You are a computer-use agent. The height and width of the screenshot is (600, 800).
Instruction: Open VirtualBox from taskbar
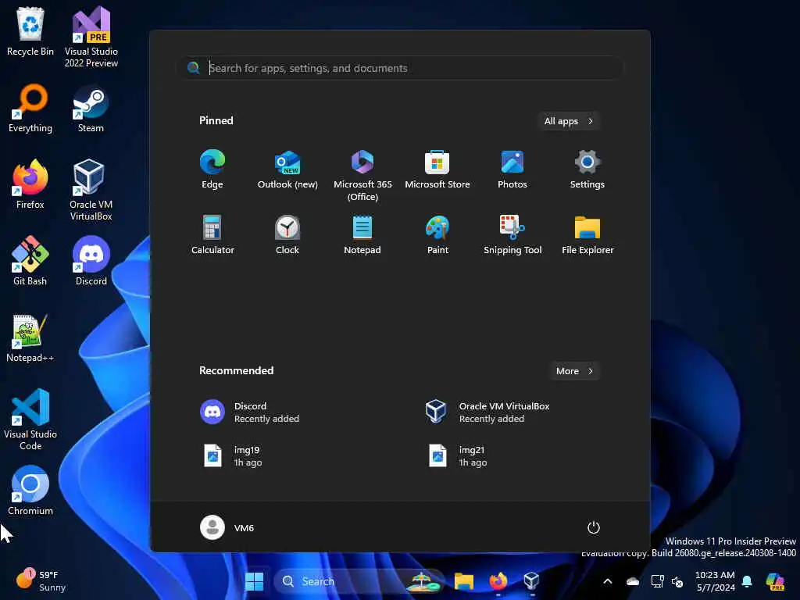coord(531,581)
